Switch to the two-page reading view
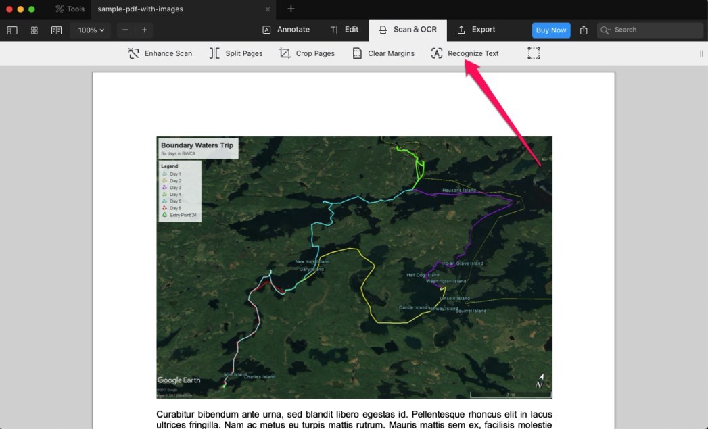The image size is (708, 429). (56, 30)
